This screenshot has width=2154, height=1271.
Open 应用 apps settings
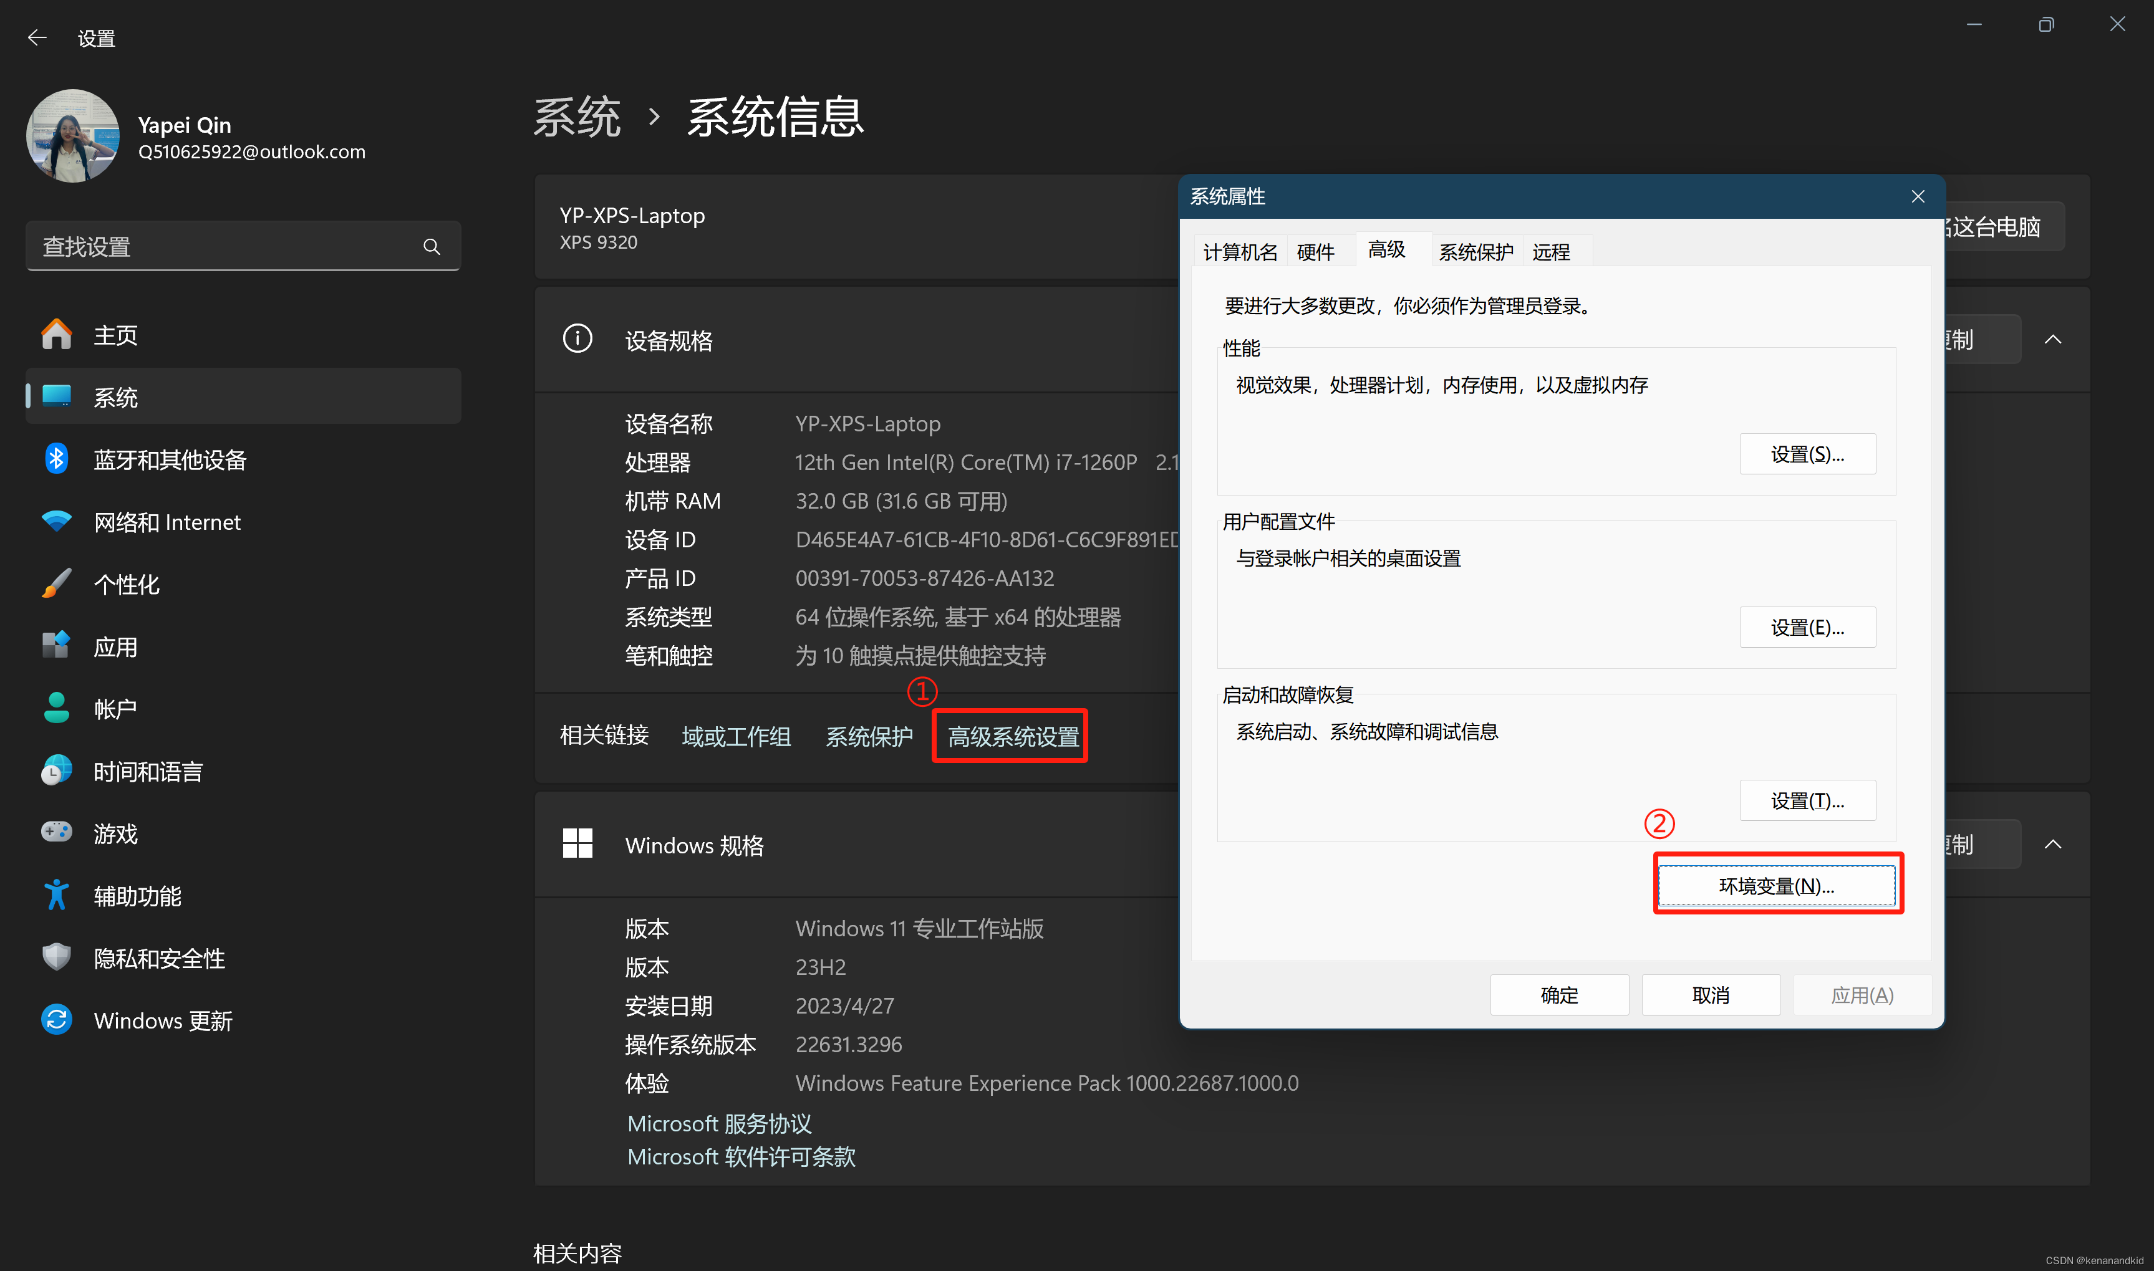point(243,646)
